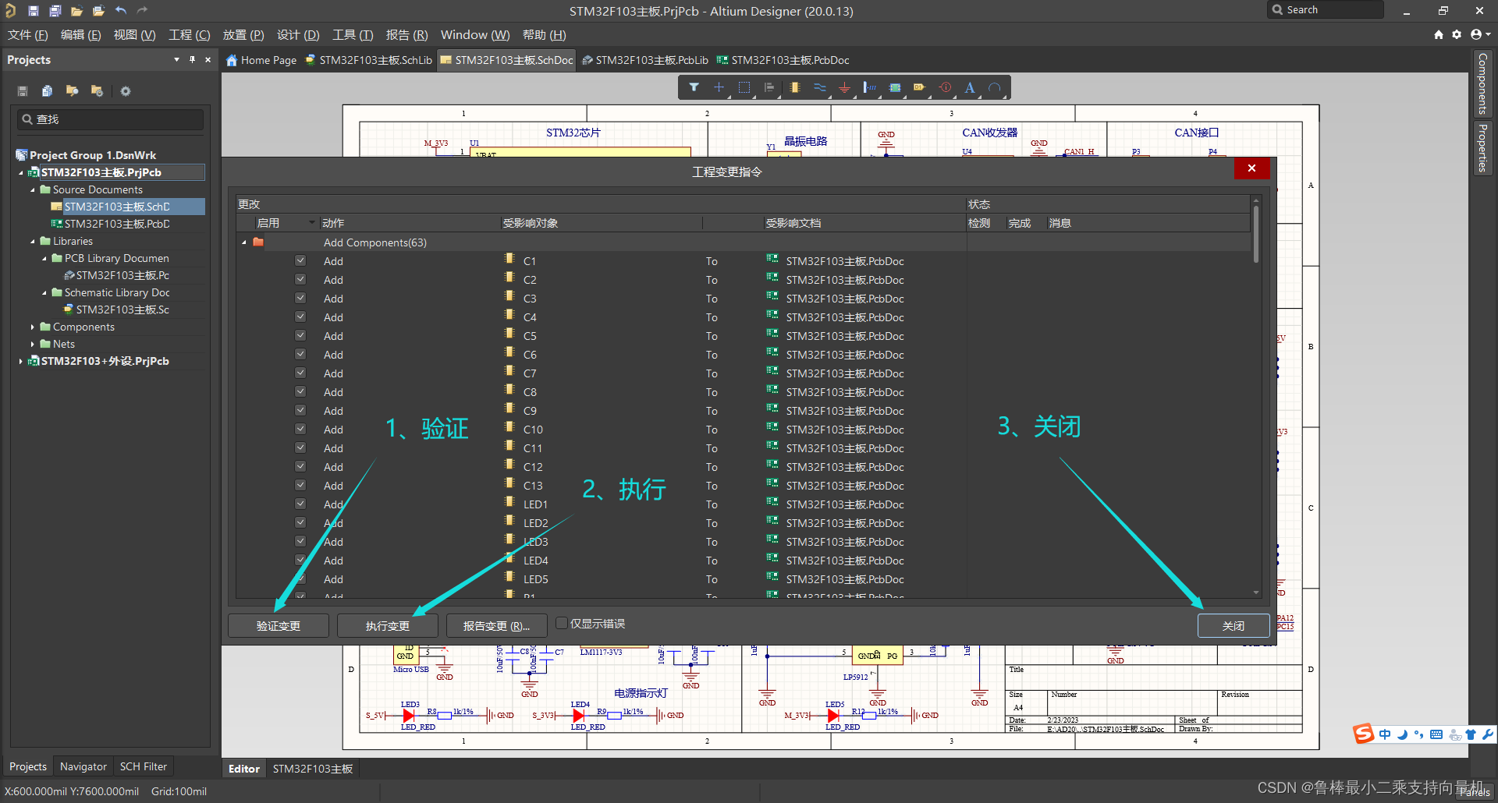This screenshot has width=1498, height=803.
Task: Close the 工程变更指令 dialog
Action: coord(1251,168)
